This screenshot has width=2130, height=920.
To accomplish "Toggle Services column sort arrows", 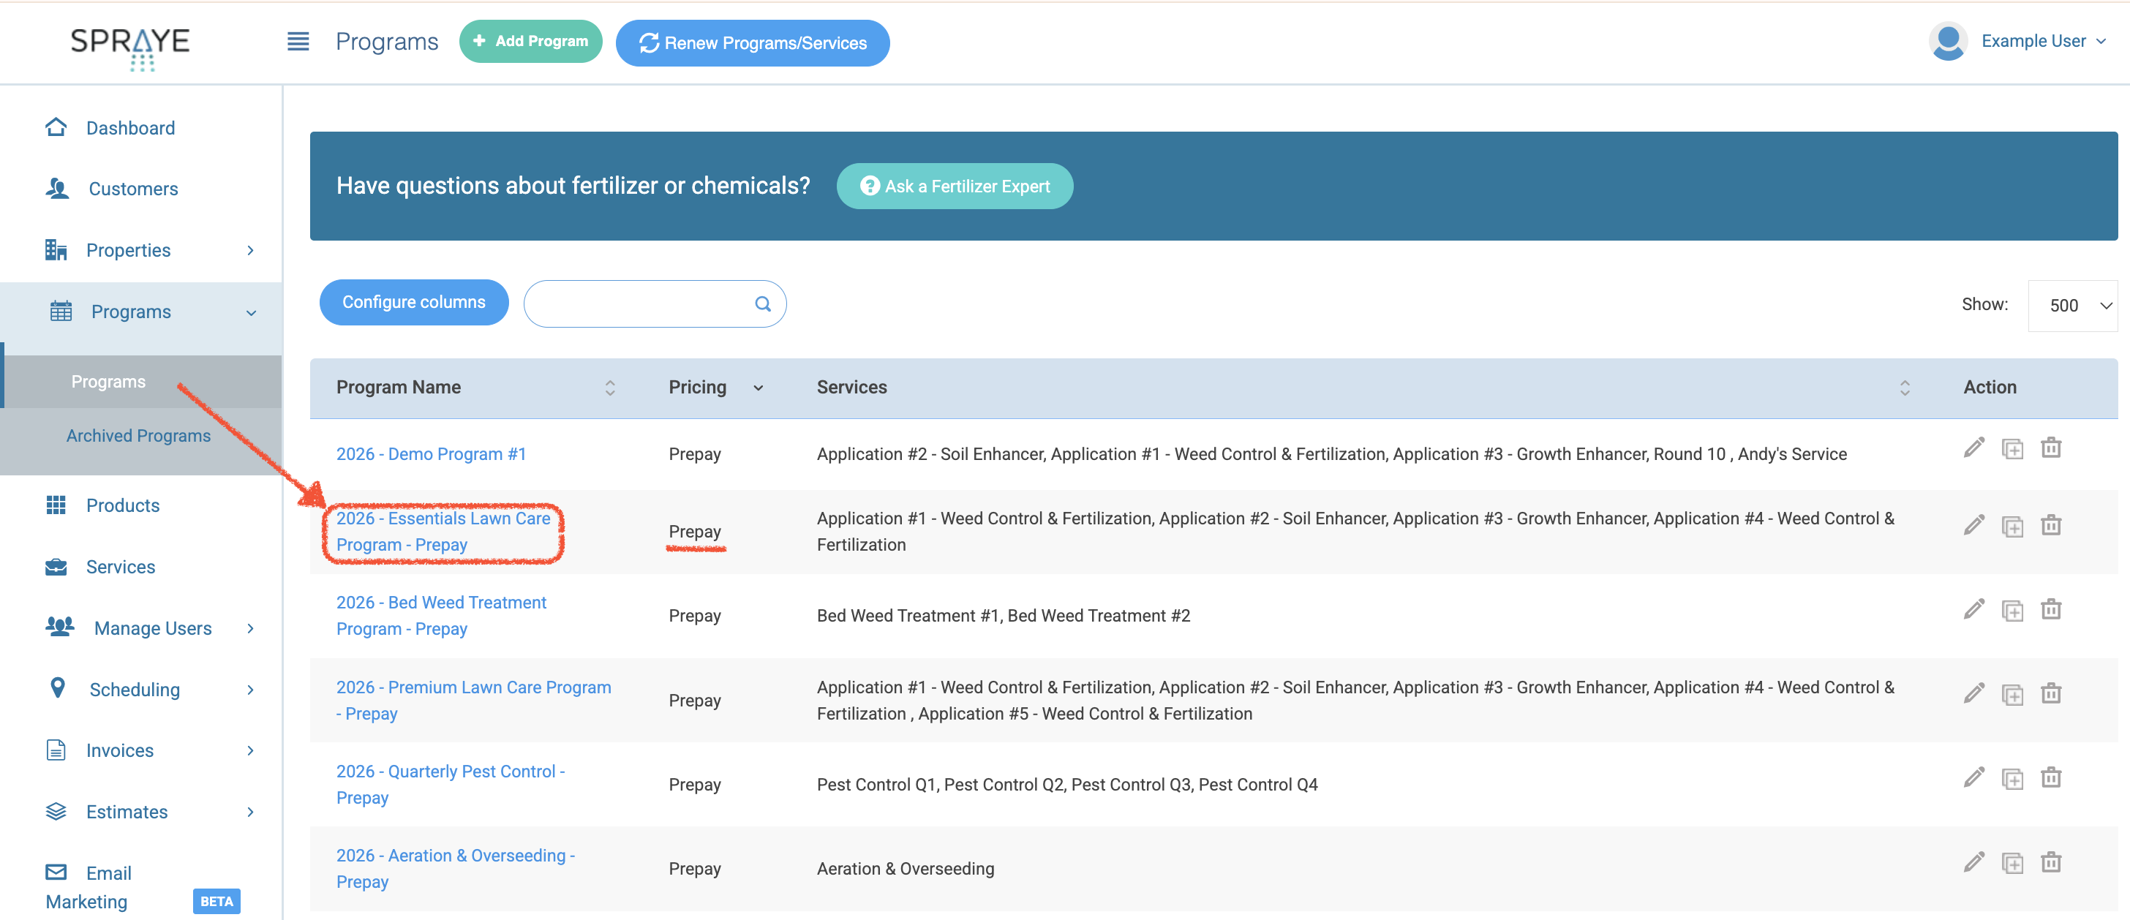I will (1904, 388).
